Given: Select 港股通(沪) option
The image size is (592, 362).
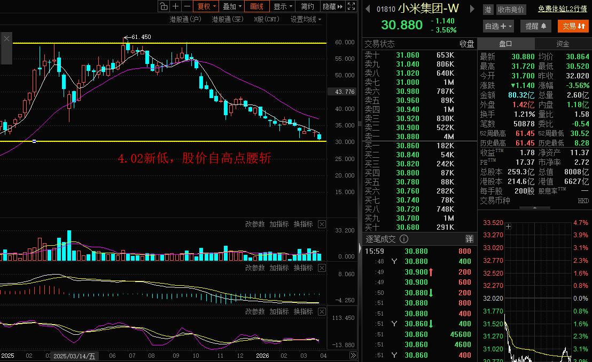Looking at the screenshot, I should 185,19.
